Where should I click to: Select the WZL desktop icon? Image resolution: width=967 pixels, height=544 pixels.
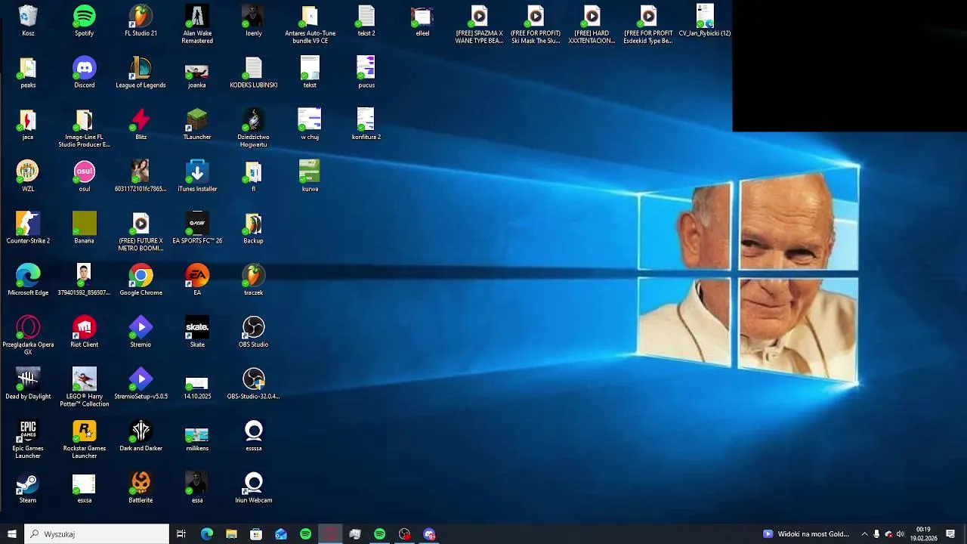coord(28,176)
